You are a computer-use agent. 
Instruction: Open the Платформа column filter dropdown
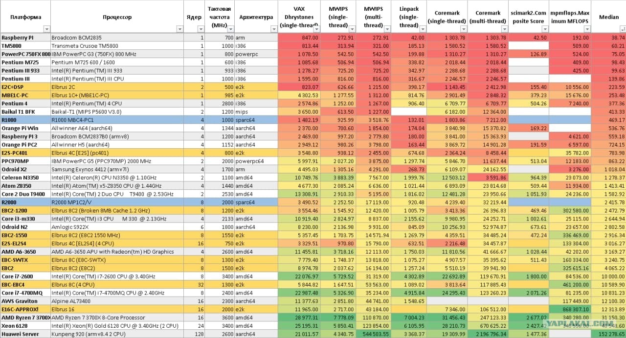click(x=46, y=29)
